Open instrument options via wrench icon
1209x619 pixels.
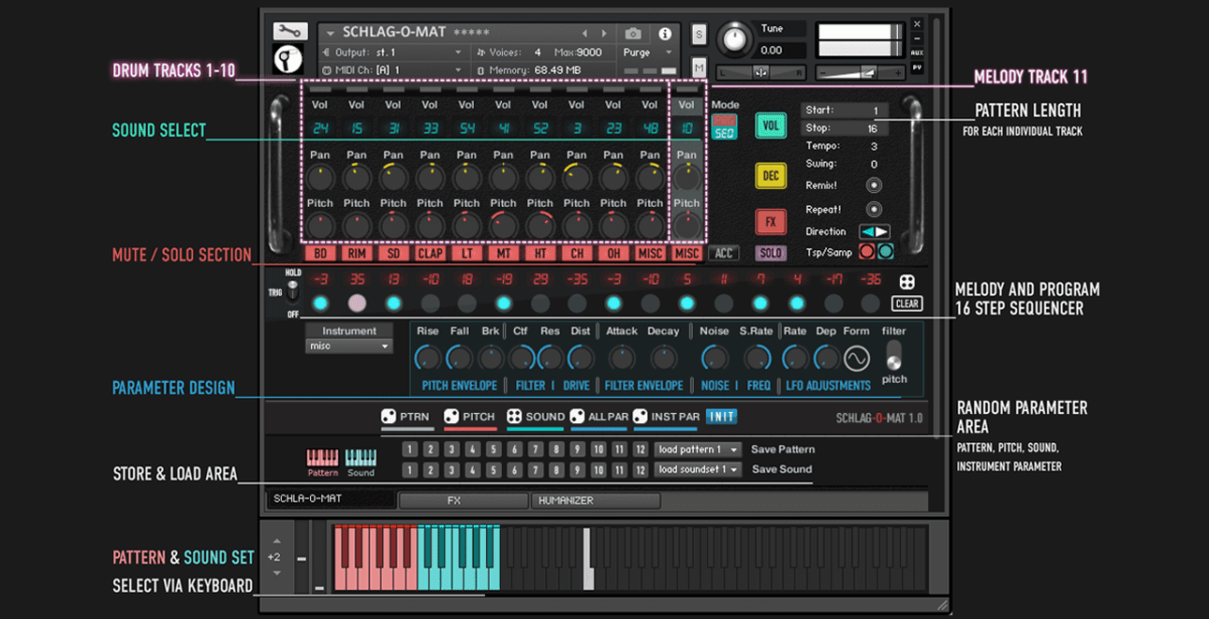coord(288,31)
